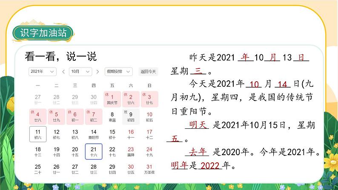Select October 23 霜降 date
Viewport: 338px width, 190px height.
coord(131,151)
